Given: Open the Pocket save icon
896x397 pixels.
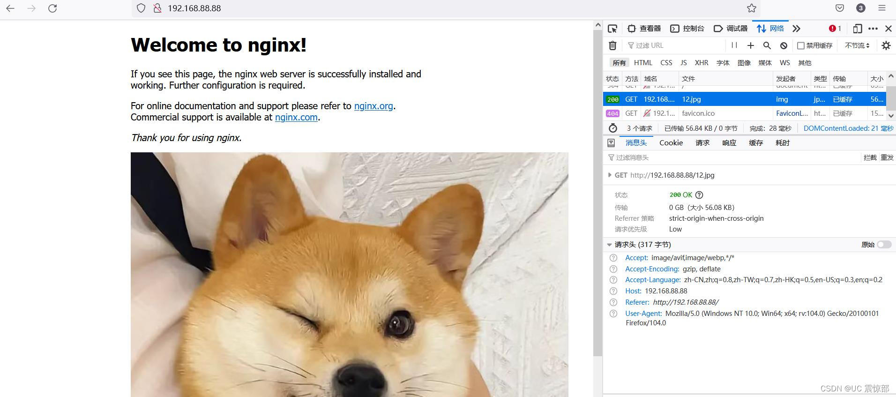Looking at the screenshot, I should [840, 8].
